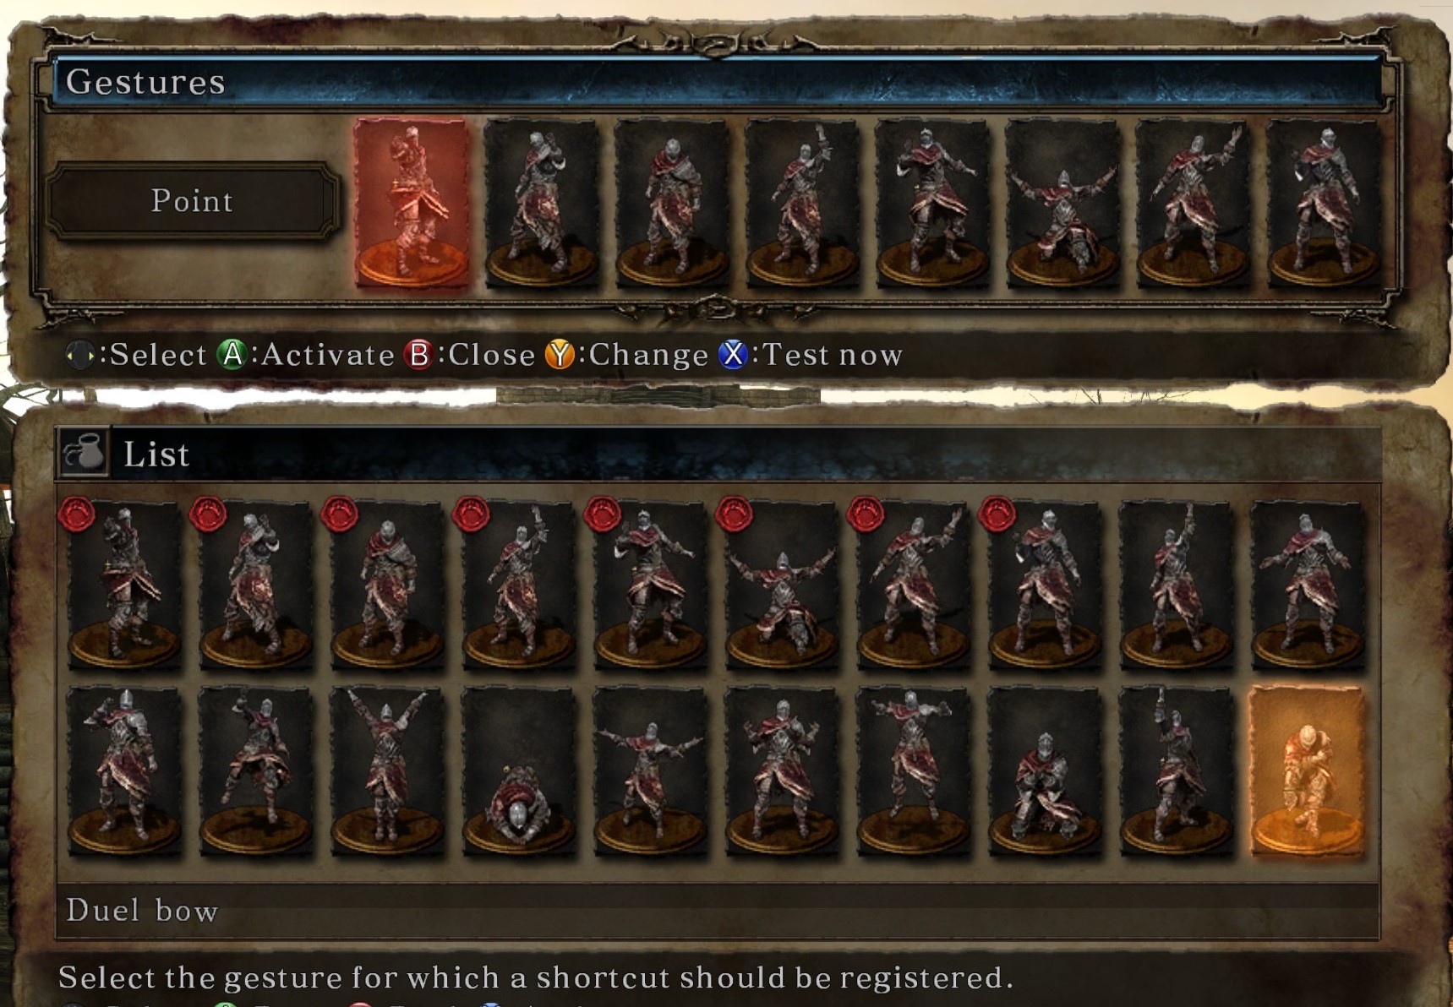
Task: Select the red highlighted Point gesture slot
Action: pyautogui.click(x=412, y=203)
